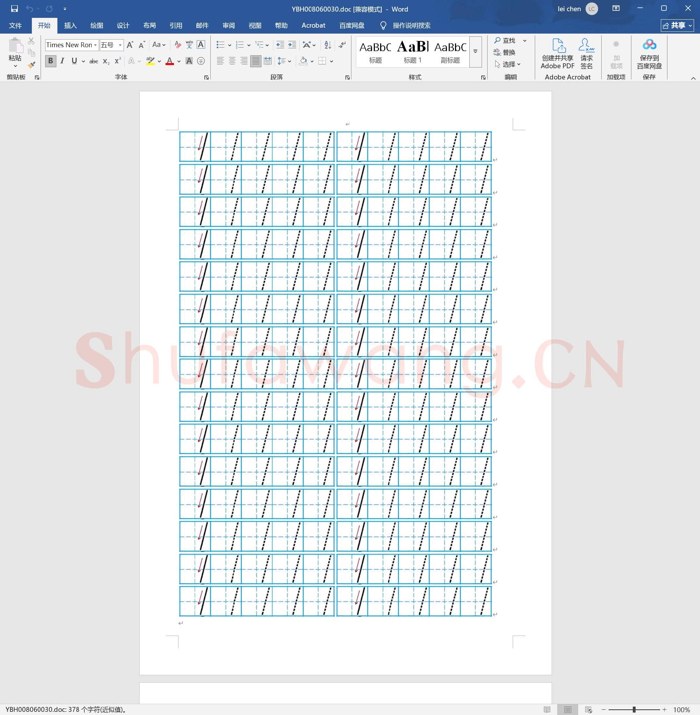Viewport: 700px width, 715px height.
Task: Click the show paragraph marks icon
Action: pos(342,45)
